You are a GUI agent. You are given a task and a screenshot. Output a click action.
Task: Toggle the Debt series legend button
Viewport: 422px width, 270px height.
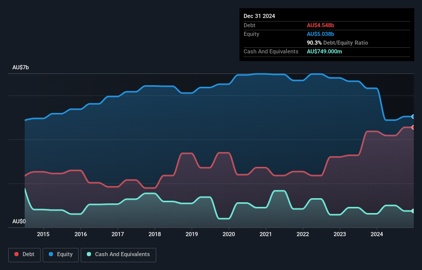[x=25, y=255]
